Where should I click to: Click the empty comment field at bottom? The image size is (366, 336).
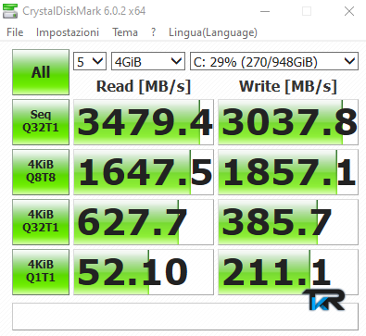coord(185,317)
